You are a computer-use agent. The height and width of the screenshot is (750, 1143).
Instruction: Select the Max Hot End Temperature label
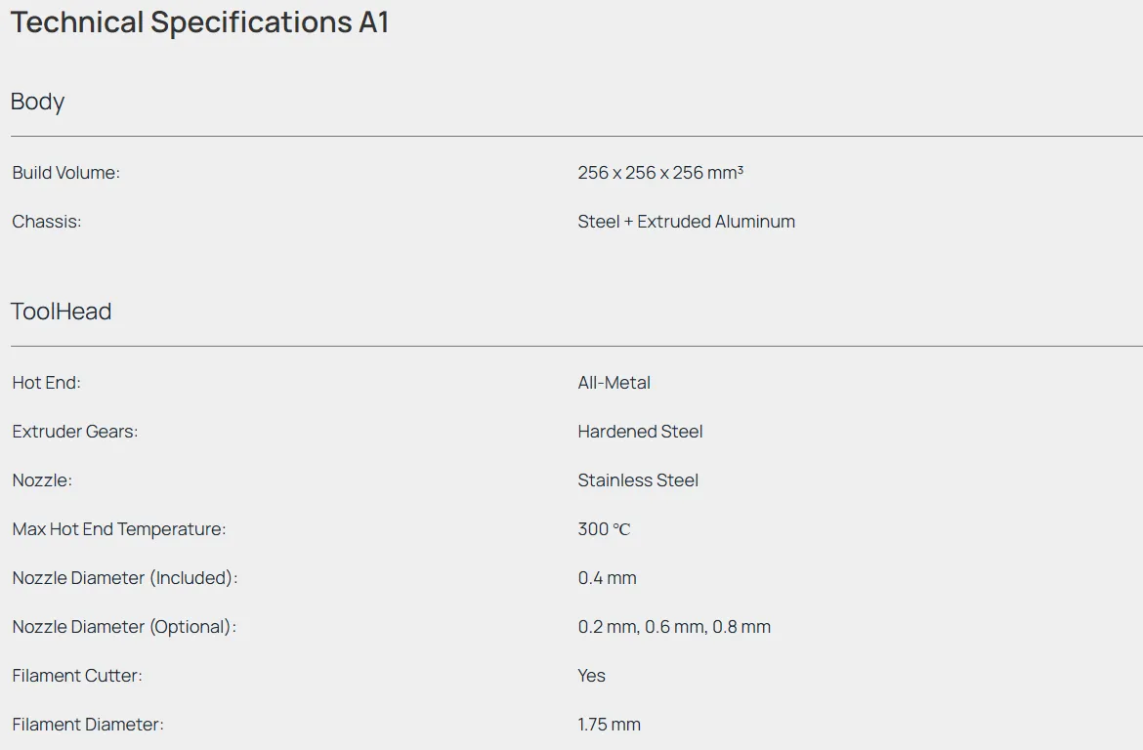tap(118, 529)
